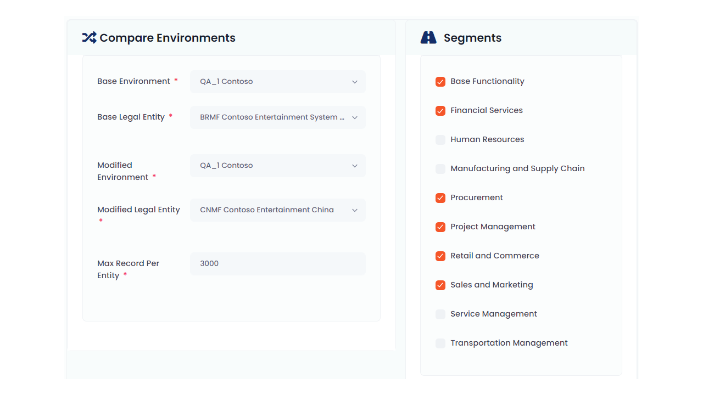The image size is (703, 395).
Task: Enable Service Management segment
Action: [x=440, y=314]
